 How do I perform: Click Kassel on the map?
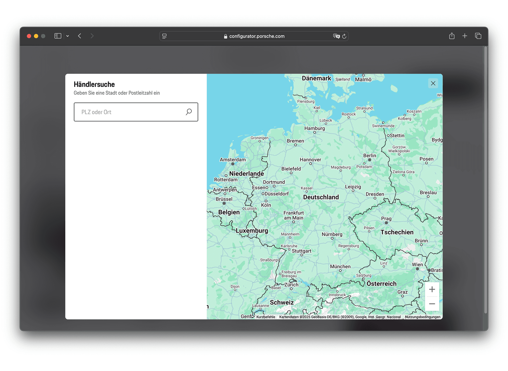(x=307, y=188)
